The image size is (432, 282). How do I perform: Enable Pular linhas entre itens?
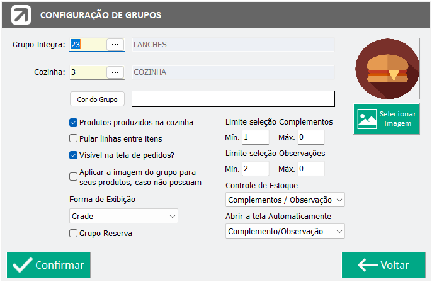[73, 138]
